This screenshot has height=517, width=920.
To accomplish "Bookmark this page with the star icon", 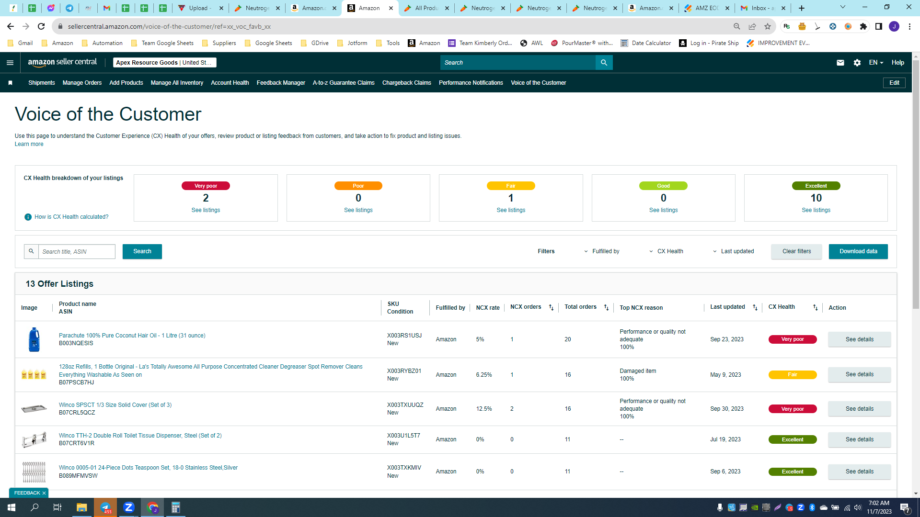I will pos(768,26).
